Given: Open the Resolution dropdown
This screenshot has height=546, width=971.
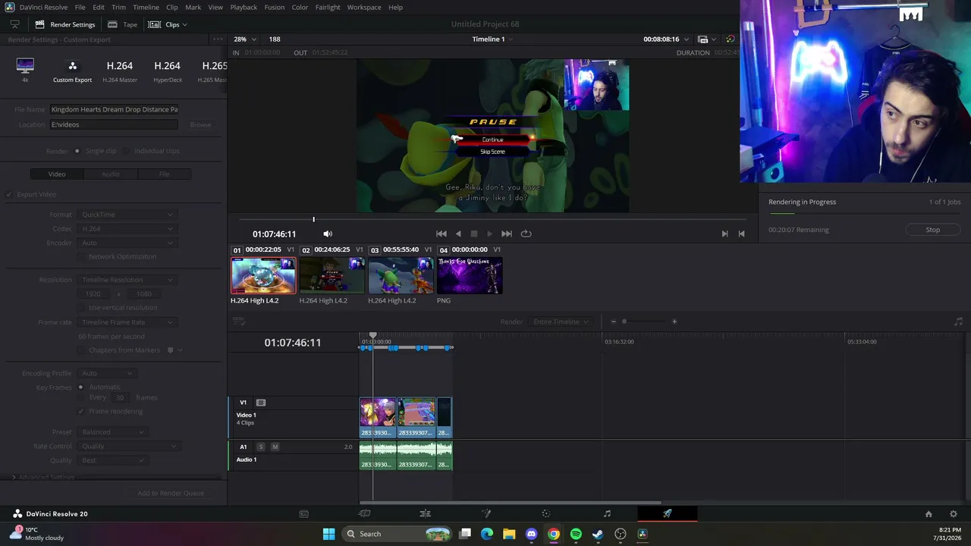Looking at the screenshot, I should point(127,280).
